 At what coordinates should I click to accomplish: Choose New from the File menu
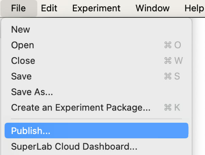(x=20, y=30)
